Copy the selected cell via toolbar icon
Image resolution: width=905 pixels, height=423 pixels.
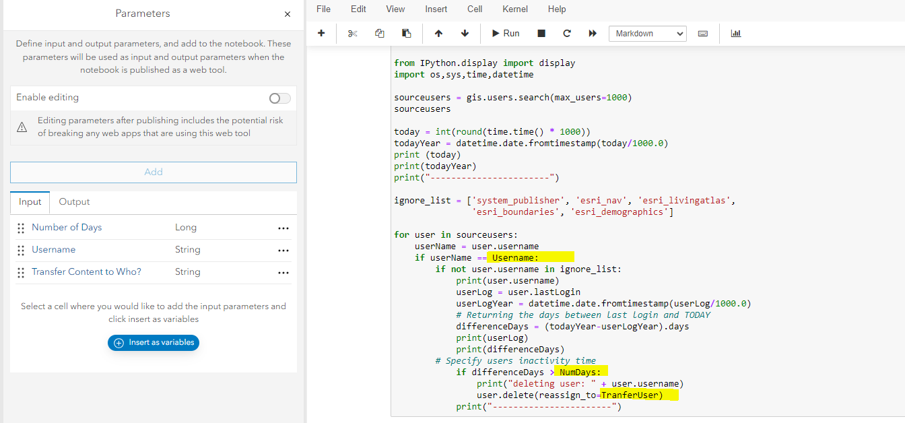coord(380,33)
